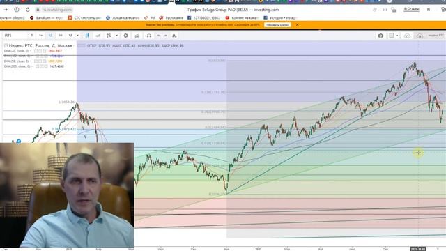Click the ОТКР 1838.95 open price readout
The height and width of the screenshot is (251, 446).
(x=98, y=45)
